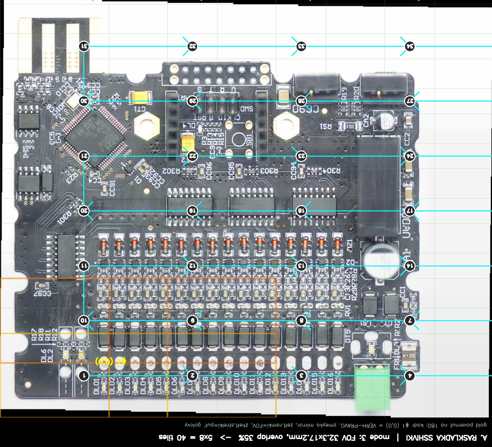Select waypoint marker 22 by yellow capacitor
492x447 pixels.
tap(193, 156)
